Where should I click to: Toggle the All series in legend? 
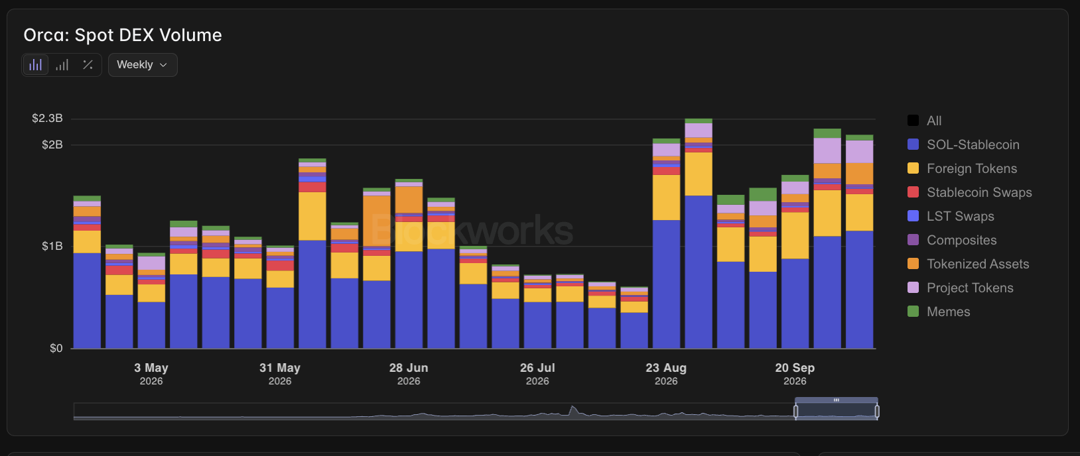[x=924, y=121]
